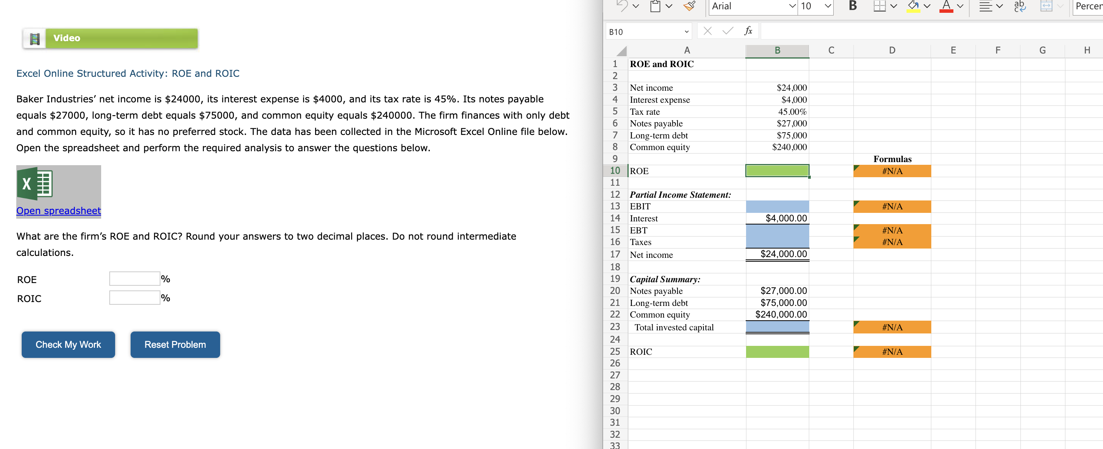Click the Paste clipboard icon
The height and width of the screenshot is (449, 1103).
click(655, 6)
